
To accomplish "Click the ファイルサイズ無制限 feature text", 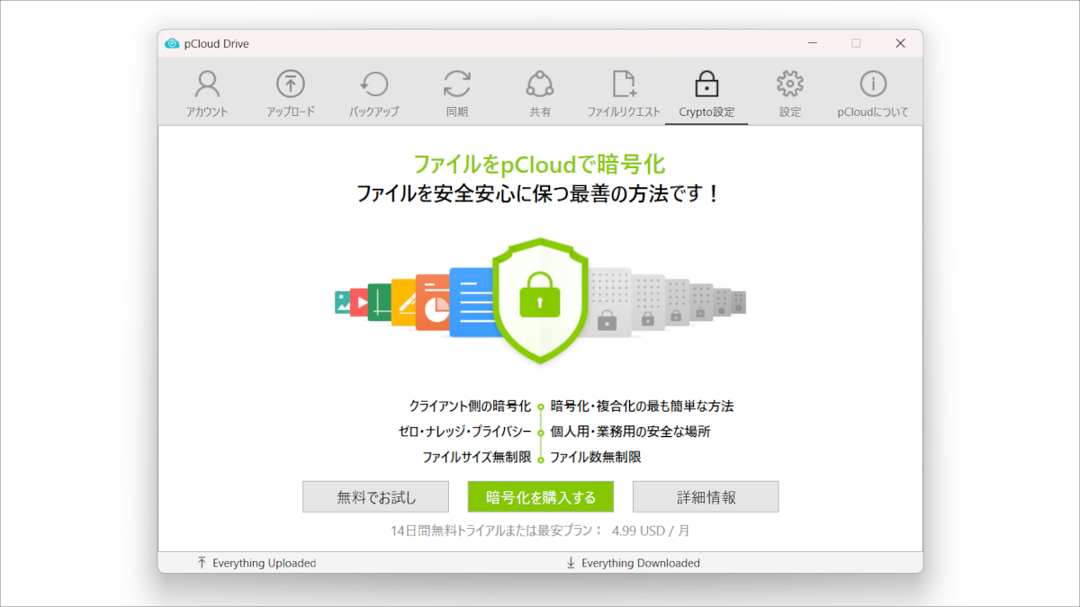I will [x=477, y=457].
